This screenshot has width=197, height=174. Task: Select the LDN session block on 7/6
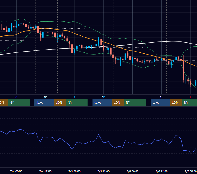176,102
